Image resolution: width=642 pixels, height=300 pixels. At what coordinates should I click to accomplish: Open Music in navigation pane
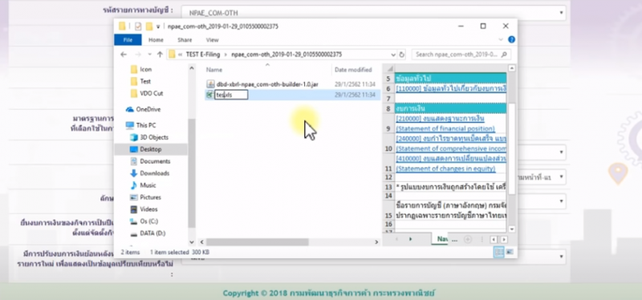coord(148,185)
